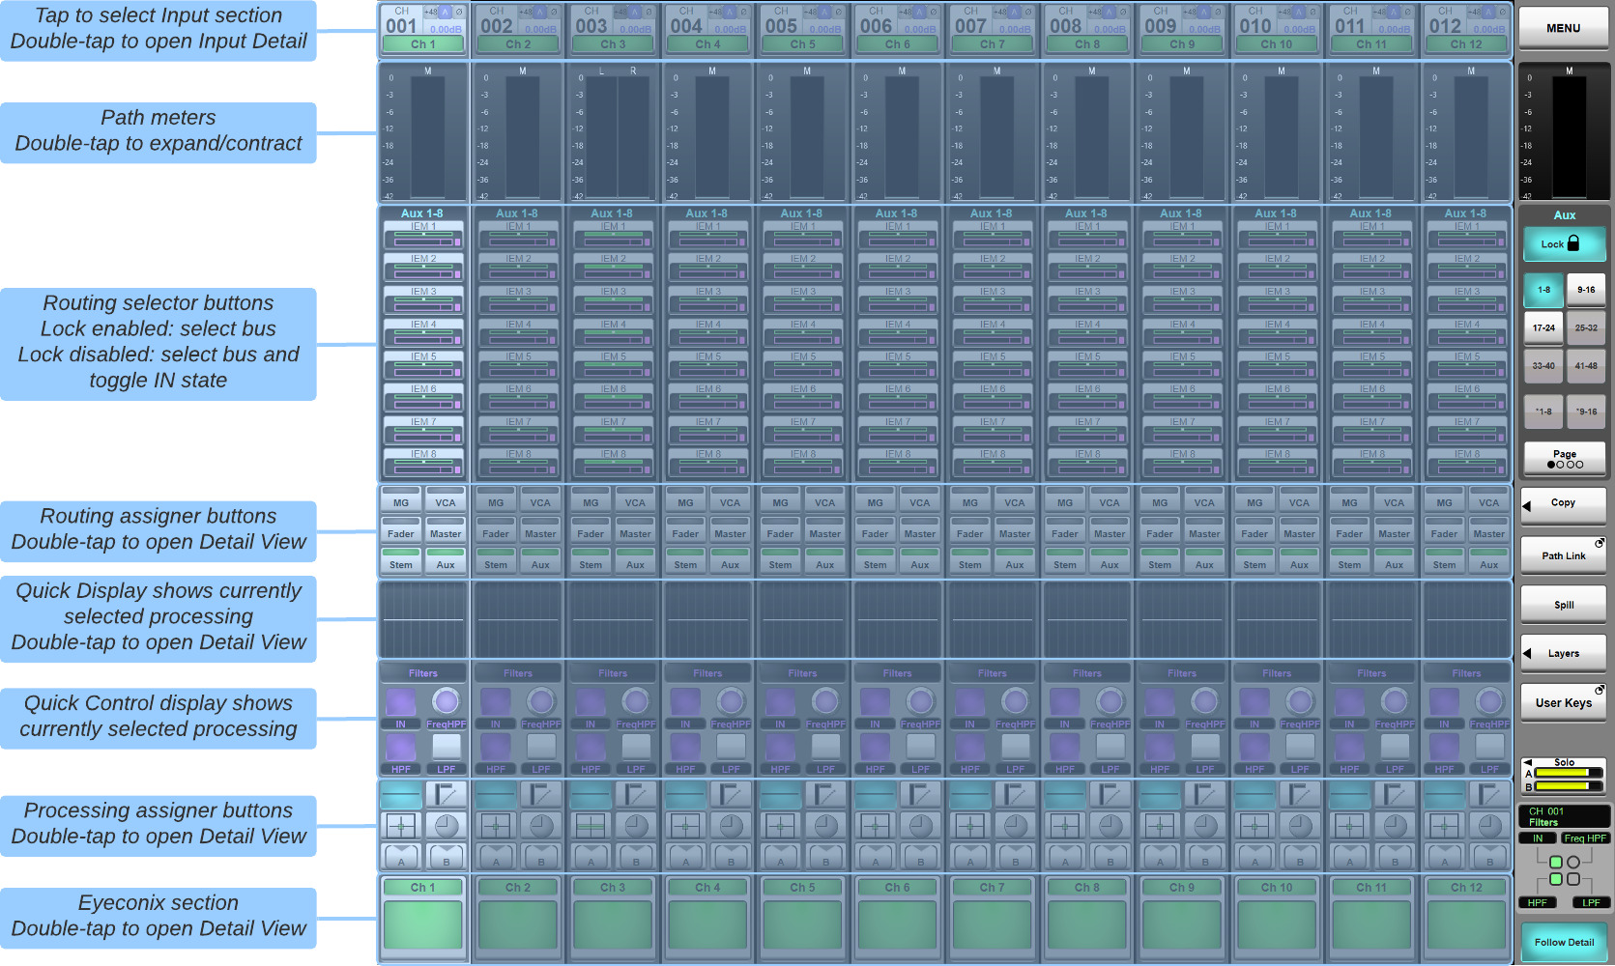The image size is (1615, 966).
Task: Select insert A icon on channel 1
Action: coord(401,857)
